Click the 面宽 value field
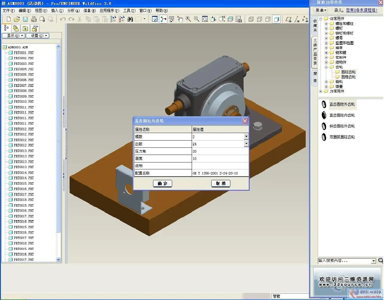 [220, 159]
